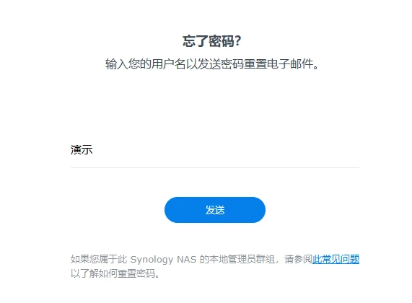Viewport: 412px width, 303px height.
Task: Click the 发送 label inside the blue button
Action: coord(215,210)
